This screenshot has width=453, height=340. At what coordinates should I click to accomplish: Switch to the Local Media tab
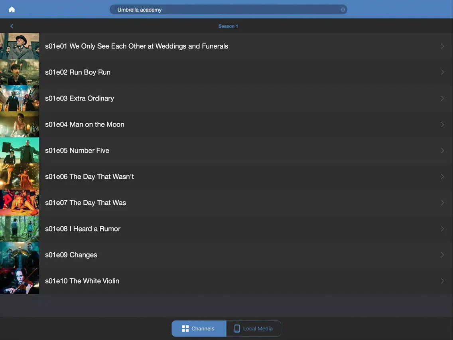pos(254,328)
